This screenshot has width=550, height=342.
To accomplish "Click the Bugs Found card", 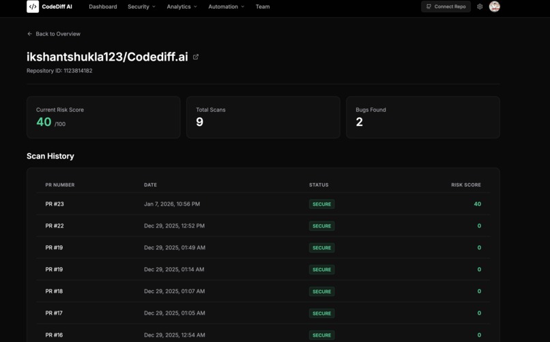I will [423, 117].
